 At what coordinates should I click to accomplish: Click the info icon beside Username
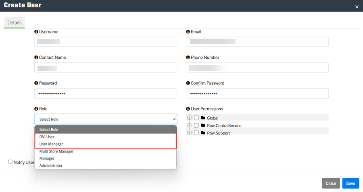point(36,32)
